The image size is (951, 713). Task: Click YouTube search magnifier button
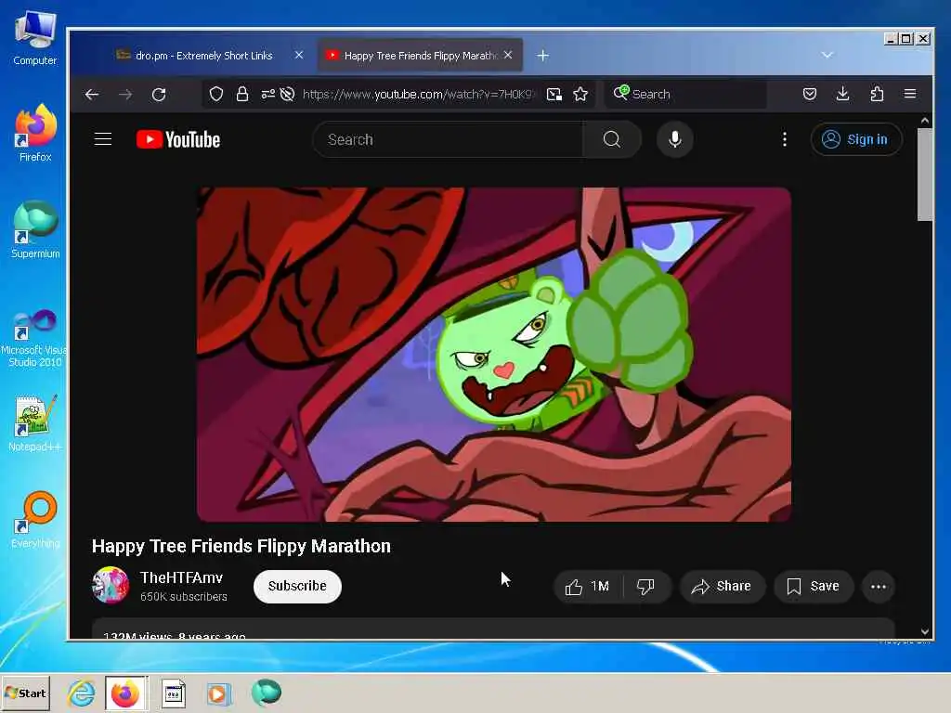pyautogui.click(x=611, y=139)
